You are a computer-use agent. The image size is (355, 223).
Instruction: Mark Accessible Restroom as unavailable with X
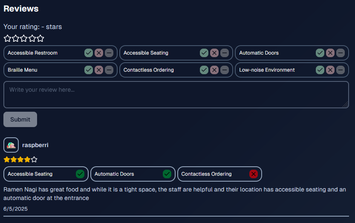point(99,53)
